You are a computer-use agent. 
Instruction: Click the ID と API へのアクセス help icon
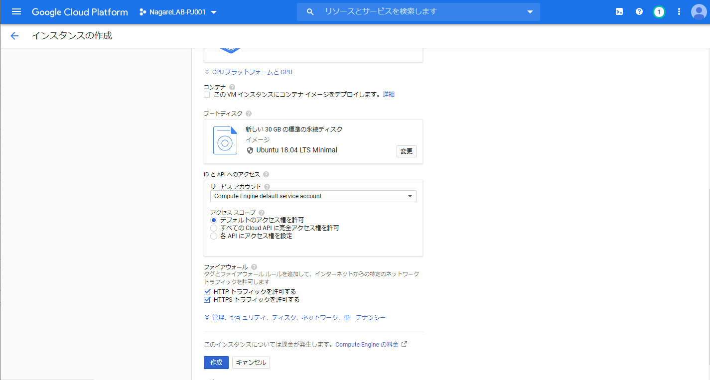(x=266, y=174)
